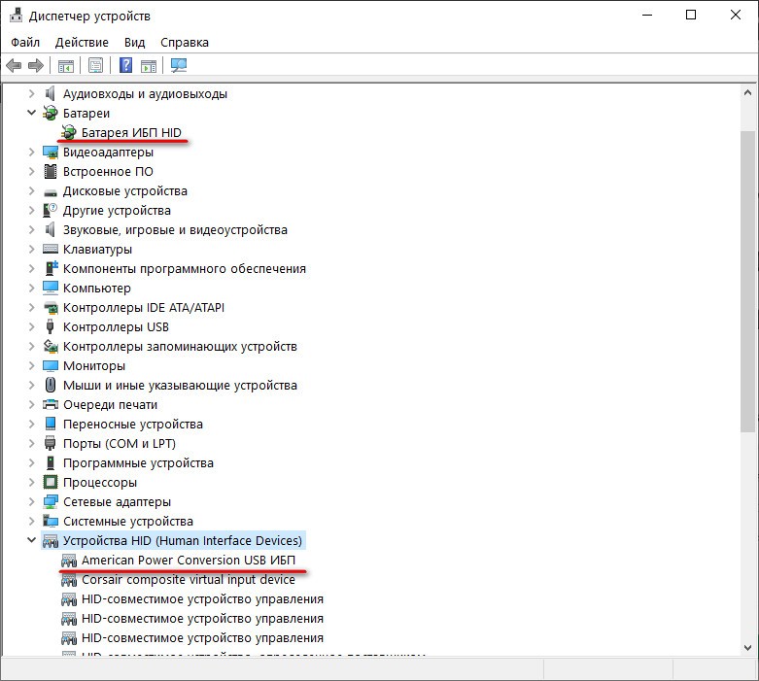Select the Другие устройства label
Viewport: 759px width, 681px height.
click(x=117, y=210)
